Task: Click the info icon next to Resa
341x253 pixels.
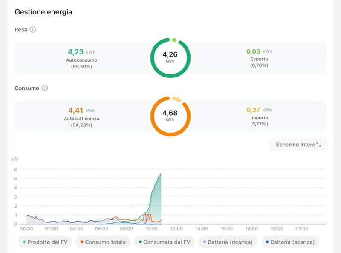Action: [33, 30]
